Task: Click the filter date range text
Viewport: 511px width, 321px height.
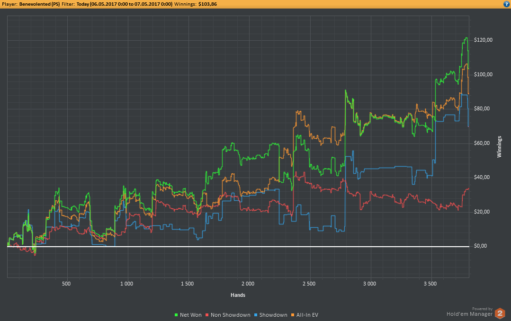Action: (x=125, y=4)
